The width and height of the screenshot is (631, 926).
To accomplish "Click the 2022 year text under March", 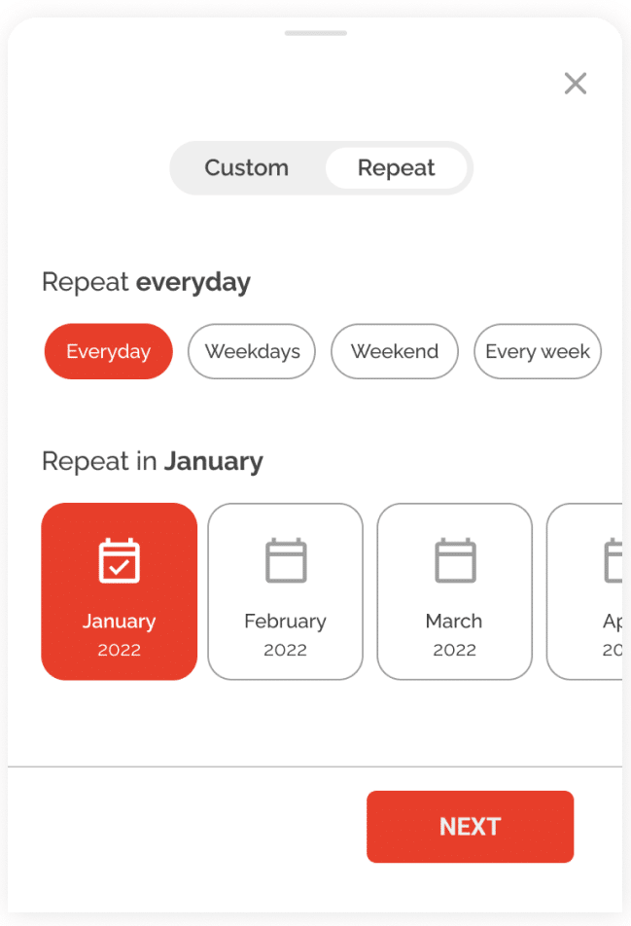I will pyautogui.click(x=454, y=651).
